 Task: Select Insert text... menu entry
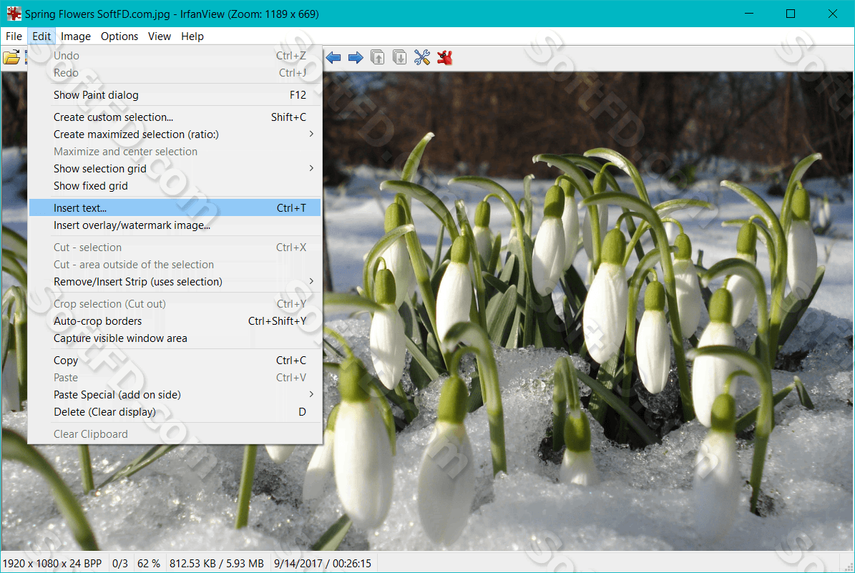click(x=175, y=207)
